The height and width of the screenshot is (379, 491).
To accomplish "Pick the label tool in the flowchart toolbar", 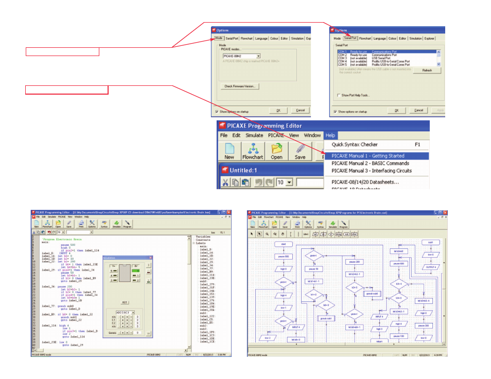I will tap(306, 234).
